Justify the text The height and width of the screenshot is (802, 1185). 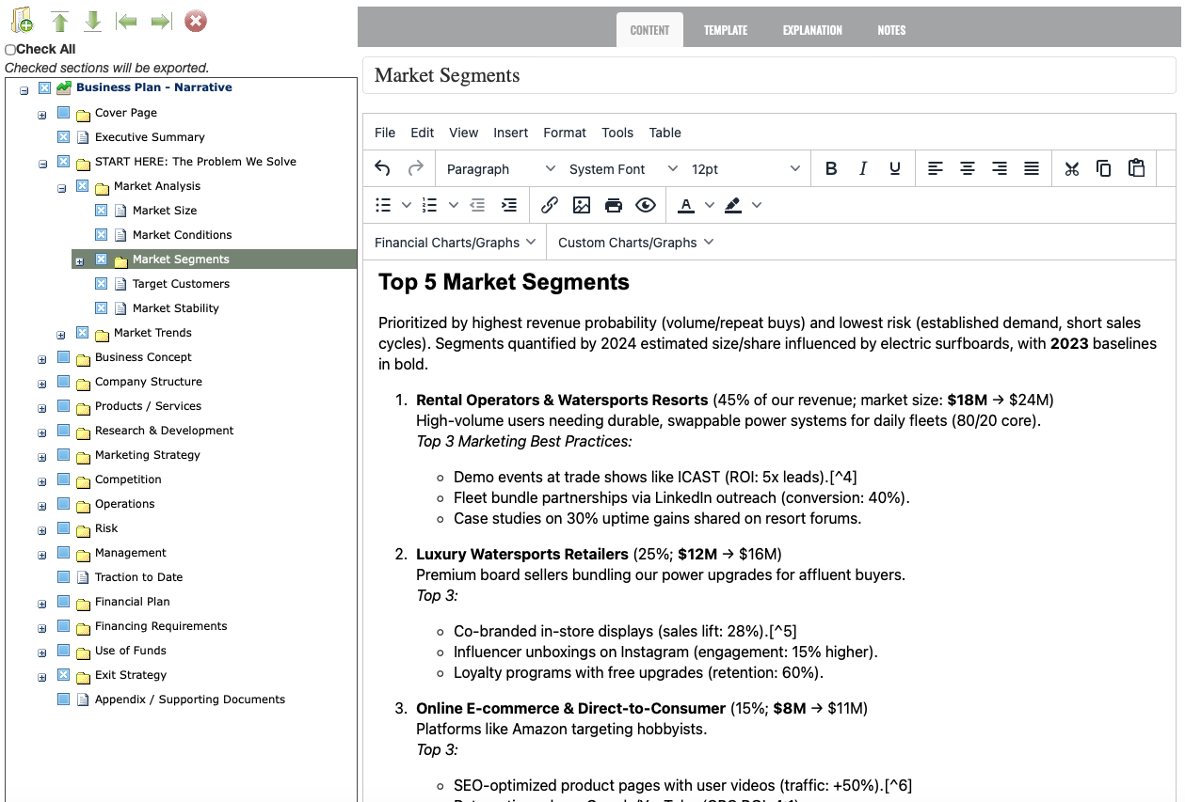point(1032,168)
